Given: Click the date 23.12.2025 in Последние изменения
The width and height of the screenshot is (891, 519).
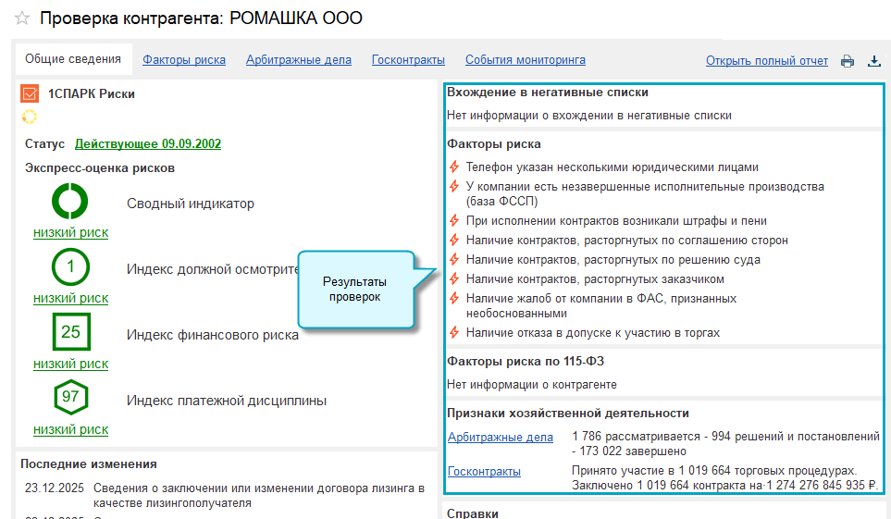Looking at the screenshot, I should [54, 488].
